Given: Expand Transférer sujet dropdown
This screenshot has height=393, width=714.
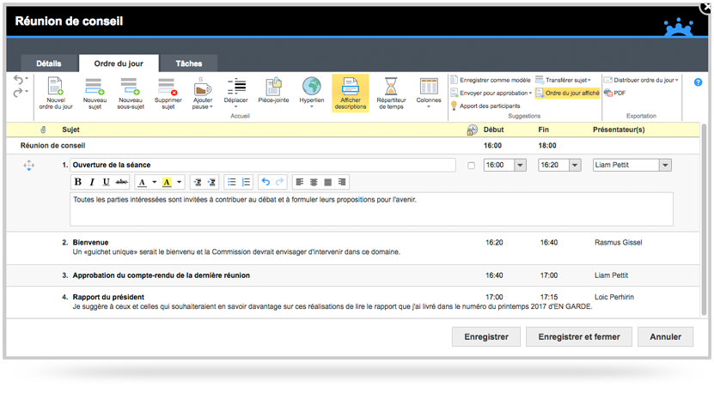Looking at the screenshot, I should click(x=589, y=81).
